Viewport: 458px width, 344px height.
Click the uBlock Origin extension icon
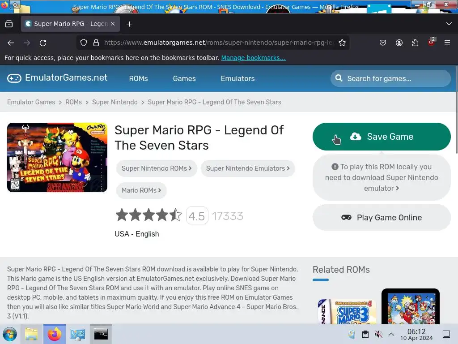pyautogui.click(x=432, y=43)
